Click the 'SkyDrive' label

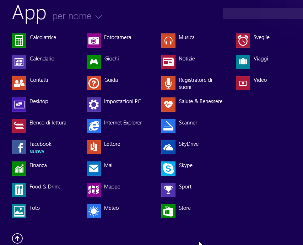tap(189, 144)
